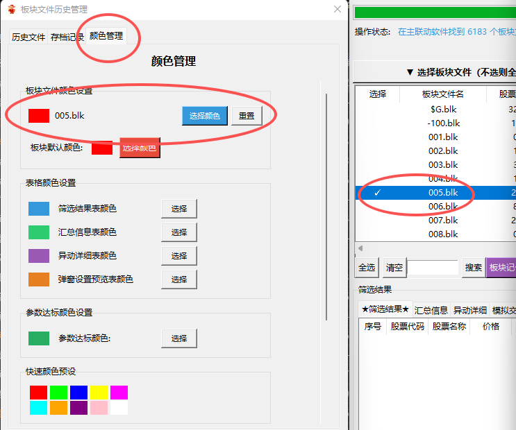Click the color management panel vertical scrollbar
This screenshot has height=430, width=516.
coord(326,207)
